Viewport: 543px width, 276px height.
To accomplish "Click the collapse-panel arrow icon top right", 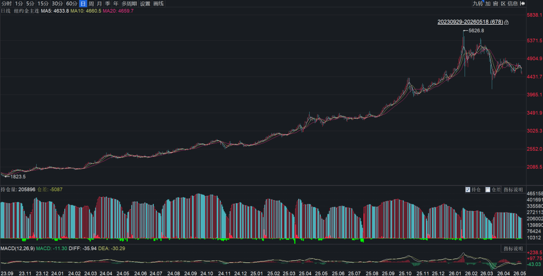I will (522, 4).
